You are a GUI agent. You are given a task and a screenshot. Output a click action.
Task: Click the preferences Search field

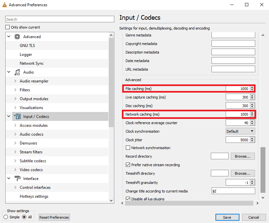pyautogui.click(x=60, y=19)
